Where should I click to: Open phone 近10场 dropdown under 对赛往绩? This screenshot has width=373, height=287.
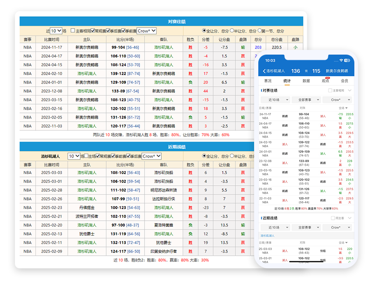click(x=275, y=100)
